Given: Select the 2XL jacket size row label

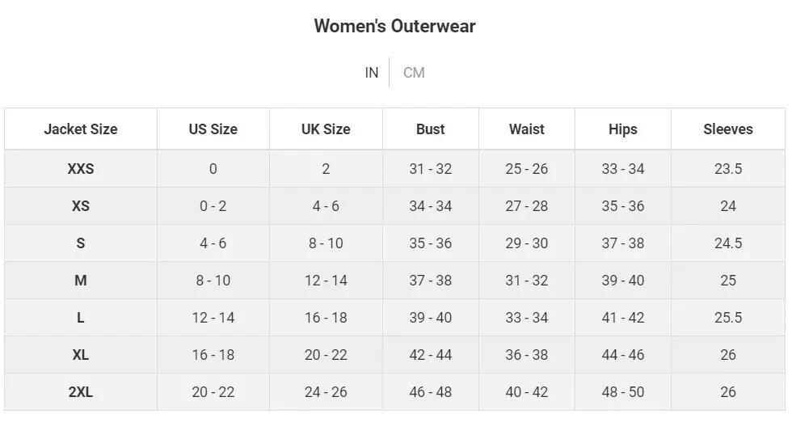Looking at the screenshot, I should (x=81, y=392).
